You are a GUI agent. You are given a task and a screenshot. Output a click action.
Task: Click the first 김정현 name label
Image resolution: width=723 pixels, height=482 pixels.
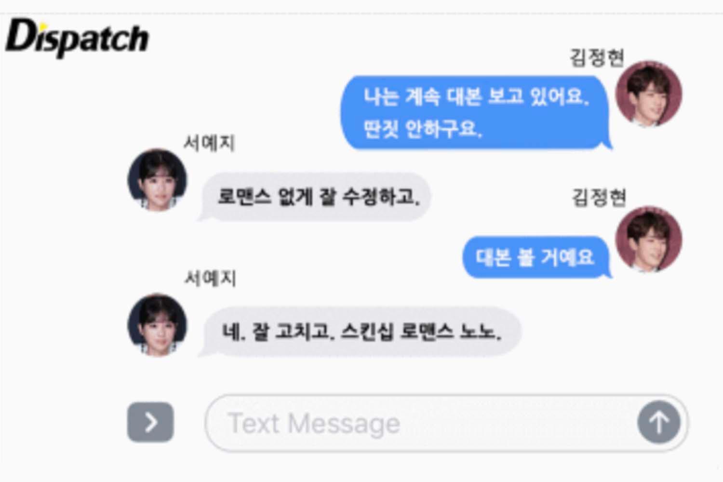tap(597, 58)
